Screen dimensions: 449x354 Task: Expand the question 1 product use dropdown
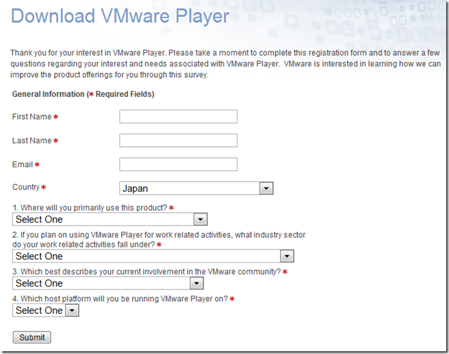click(110, 220)
